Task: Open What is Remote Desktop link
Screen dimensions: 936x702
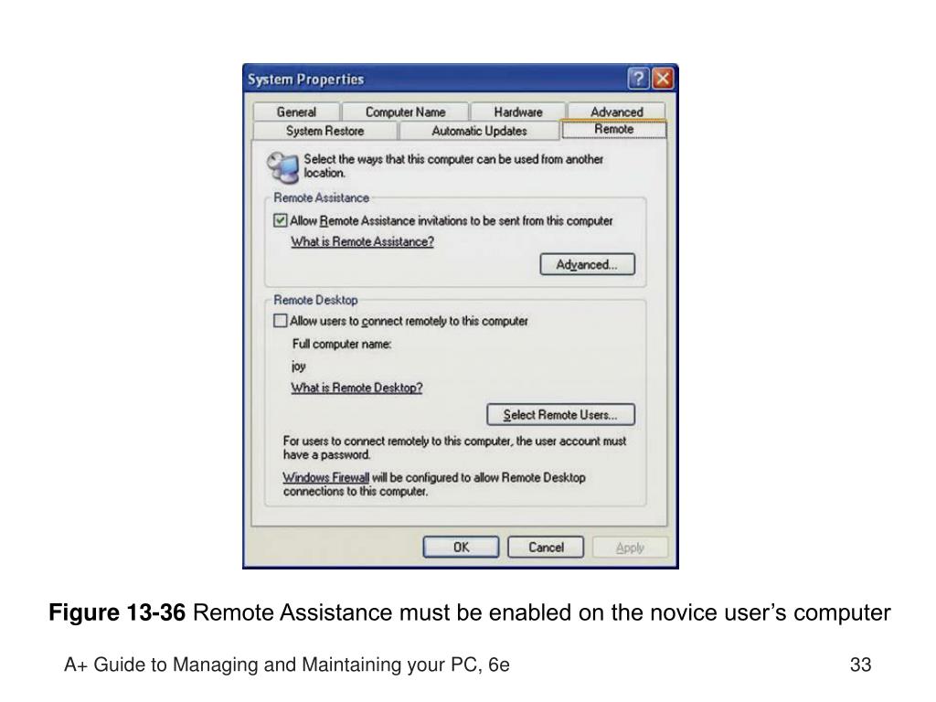Action: (356, 388)
